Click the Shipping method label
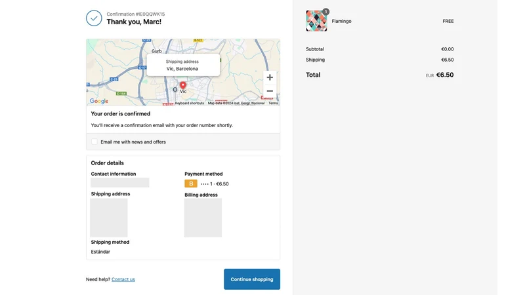 point(110,242)
